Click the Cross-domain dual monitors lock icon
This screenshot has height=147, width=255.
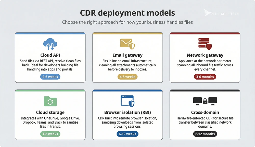tap(205, 101)
